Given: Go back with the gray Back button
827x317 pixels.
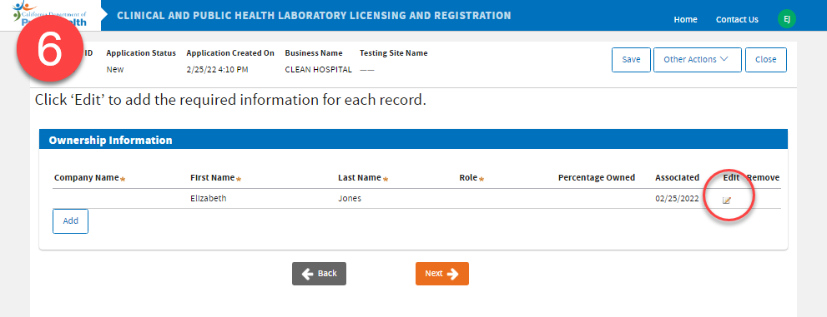Looking at the screenshot, I should pos(319,274).
